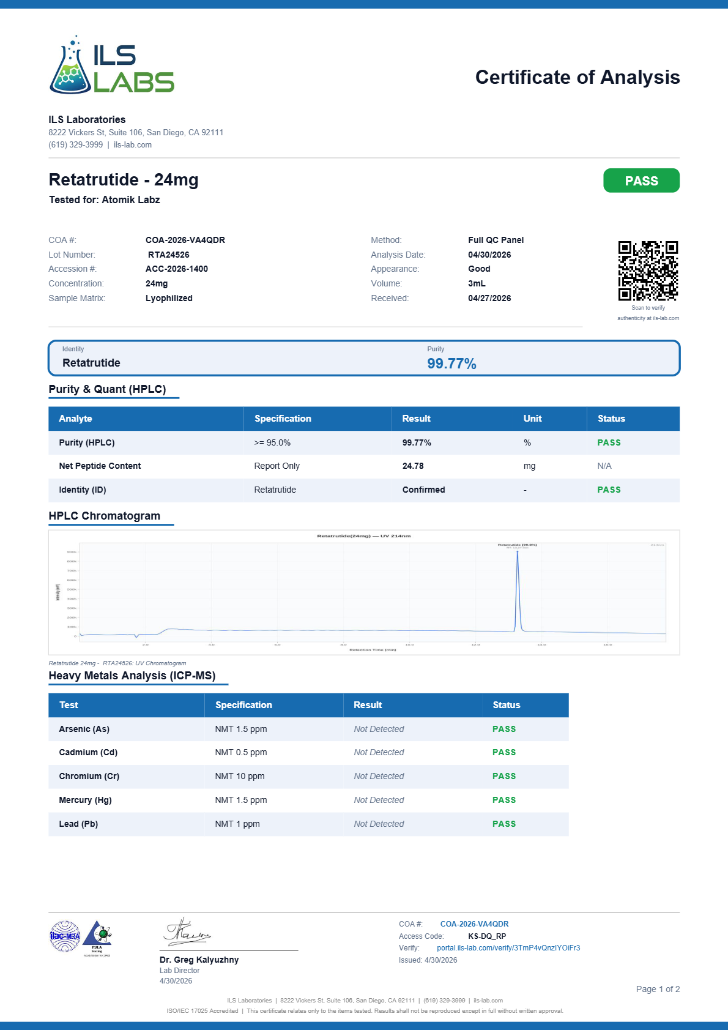Click the 'Cadmium (Cd)' row label
This screenshot has width=728, height=1030.
click(88, 752)
